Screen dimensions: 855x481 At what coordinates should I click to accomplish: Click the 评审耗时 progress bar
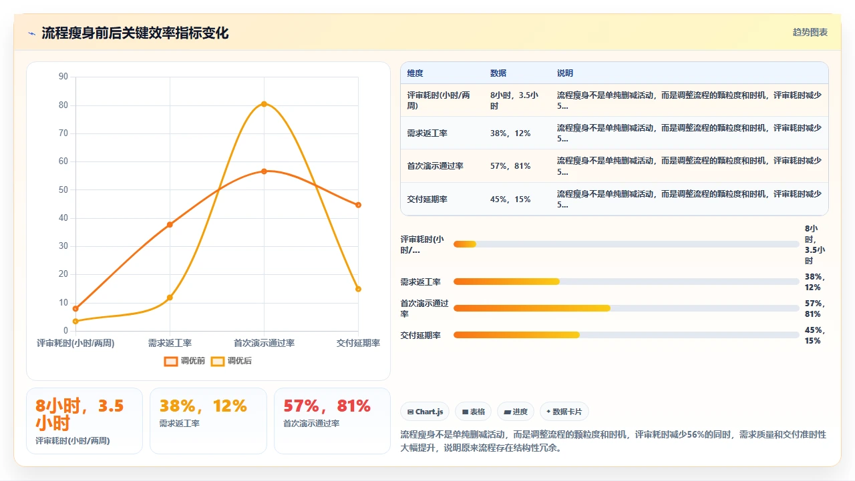coord(626,244)
